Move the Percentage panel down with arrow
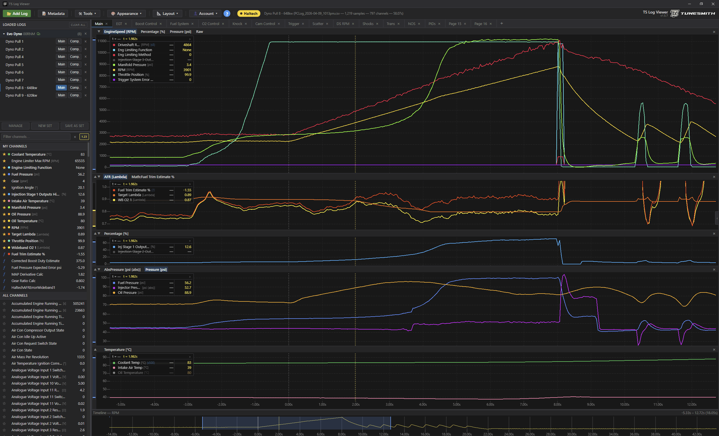This screenshot has width=719, height=436. pyautogui.click(x=99, y=233)
